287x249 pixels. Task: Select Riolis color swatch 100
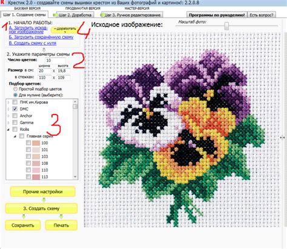[x=36, y=143]
